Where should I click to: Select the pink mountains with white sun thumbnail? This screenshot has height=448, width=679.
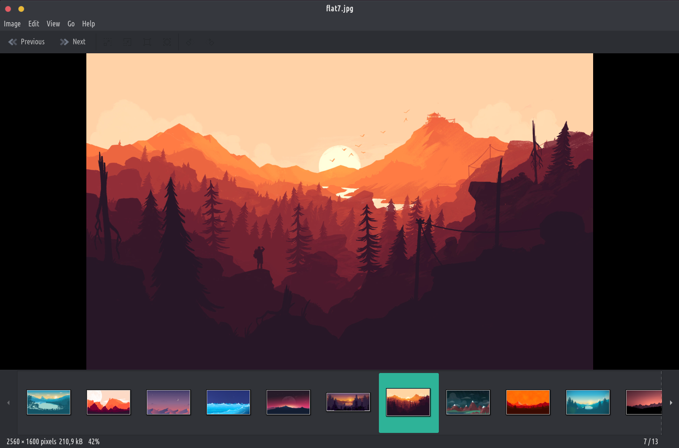(109, 402)
